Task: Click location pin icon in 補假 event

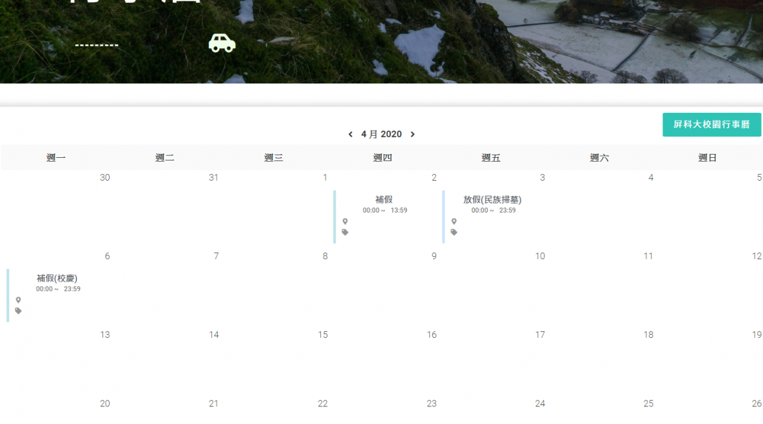Action: click(x=345, y=222)
